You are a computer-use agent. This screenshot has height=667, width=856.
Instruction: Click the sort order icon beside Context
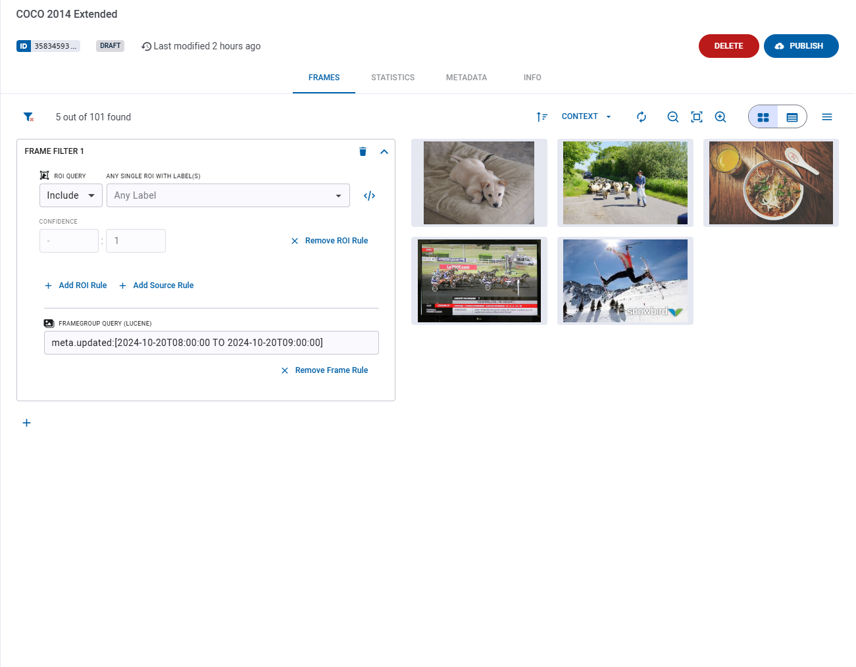click(x=541, y=117)
